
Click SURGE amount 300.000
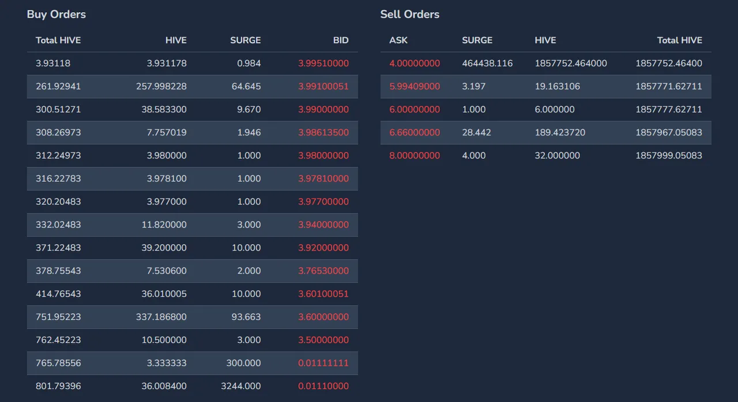tap(244, 363)
